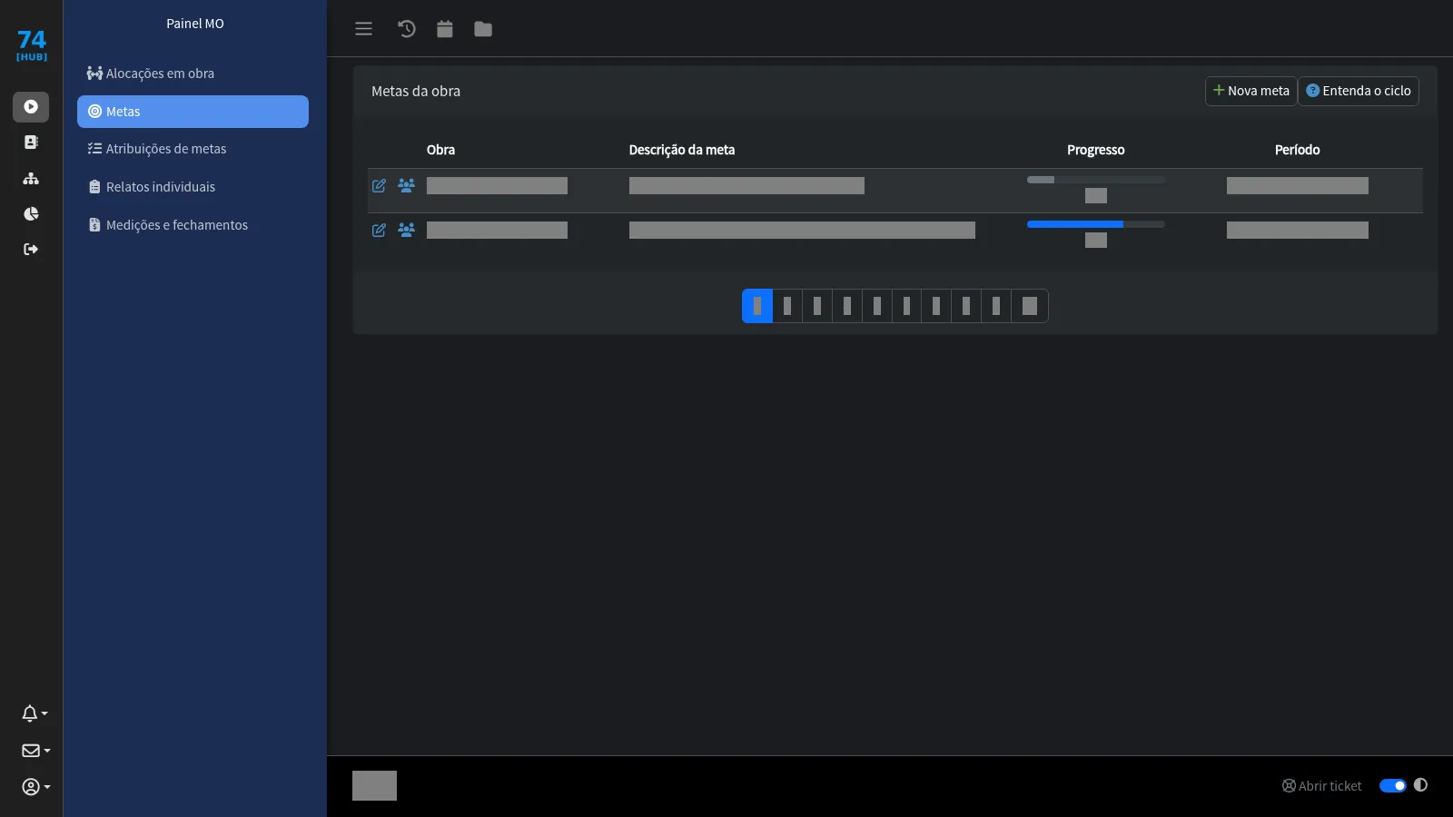
Task: Open the folder icon in top toolbar
Action: [483, 29]
